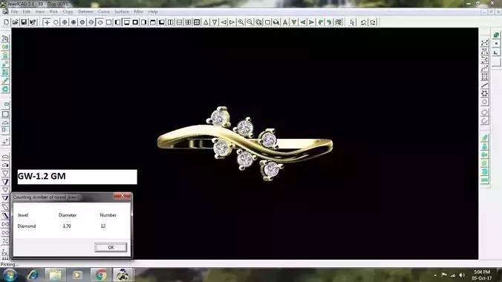Click the 'Diameter' column header
Screen dimensions: 502x282
click(68, 215)
